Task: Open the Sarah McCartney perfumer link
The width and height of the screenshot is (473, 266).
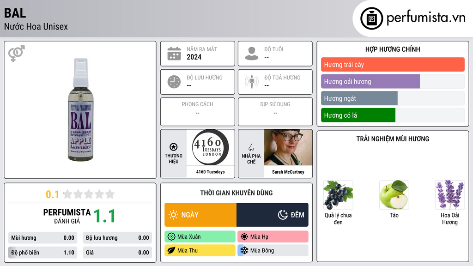Action: click(x=288, y=172)
